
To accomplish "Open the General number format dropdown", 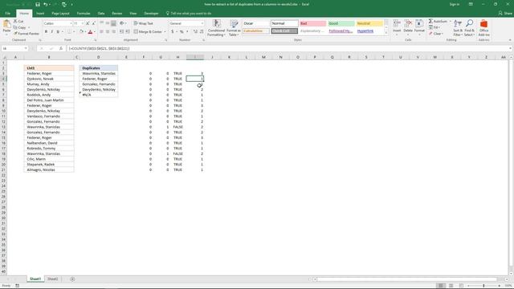I will 202,23.
